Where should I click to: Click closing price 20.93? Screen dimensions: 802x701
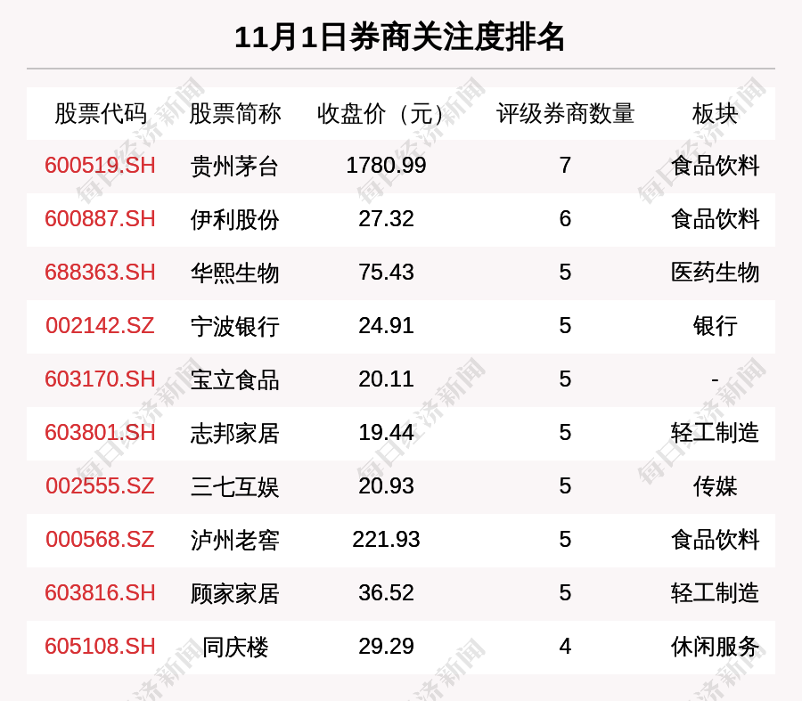386,485
